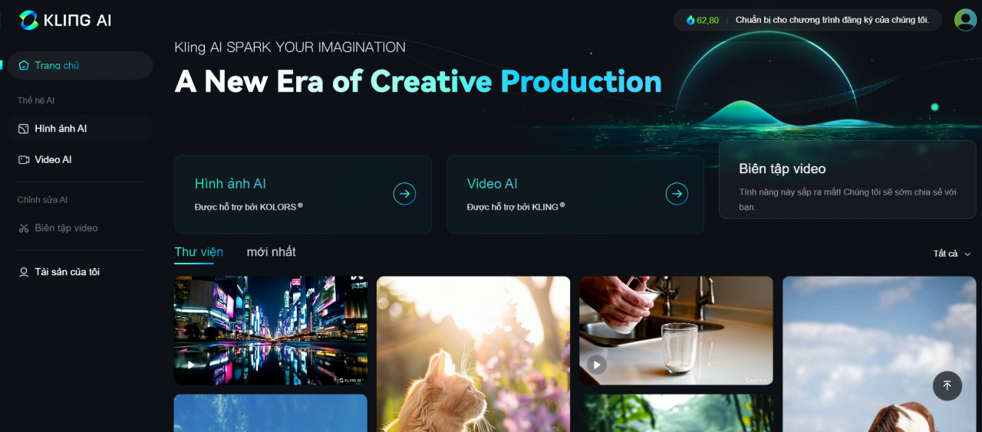Click the person icon for Tài sản của tôi
The height and width of the screenshot is (432, 982).
pos(24,272)
